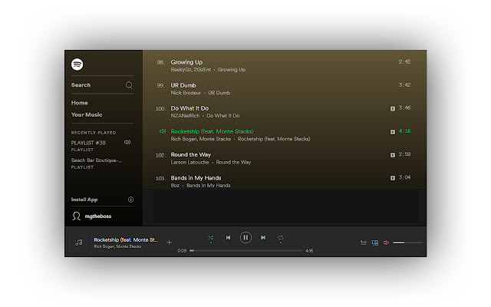The image size is (491, 307).
Task: Open the Home section
Action: point(79,103)
